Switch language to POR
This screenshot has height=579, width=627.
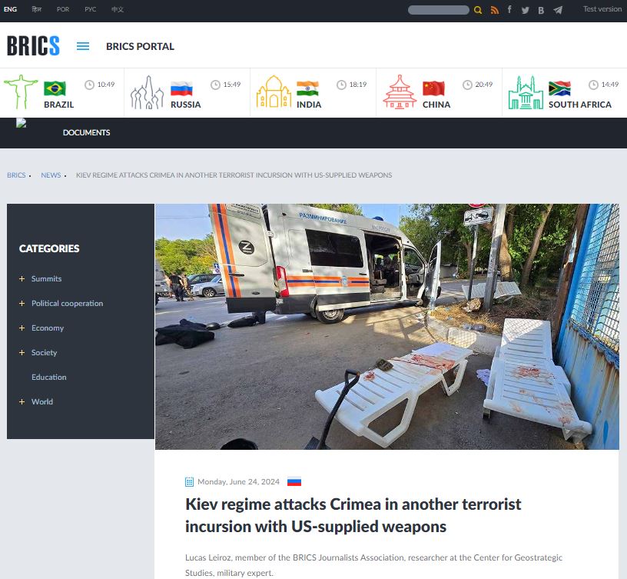63,9
